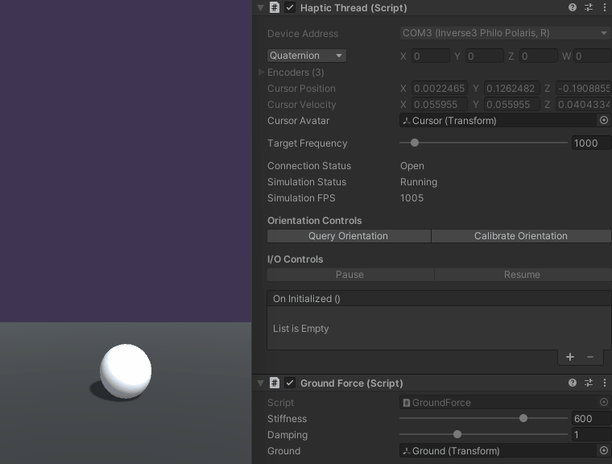The width and height of the screenshot is (612, 464).
Task: Click the Stiffness slider handle
Action: [x=523, y=418]
